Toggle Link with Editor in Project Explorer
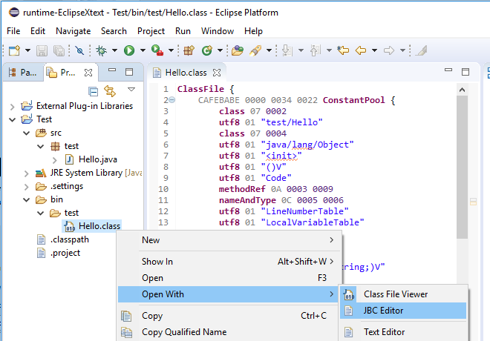This screenshot has height=341, width=490. pos(110,91)
